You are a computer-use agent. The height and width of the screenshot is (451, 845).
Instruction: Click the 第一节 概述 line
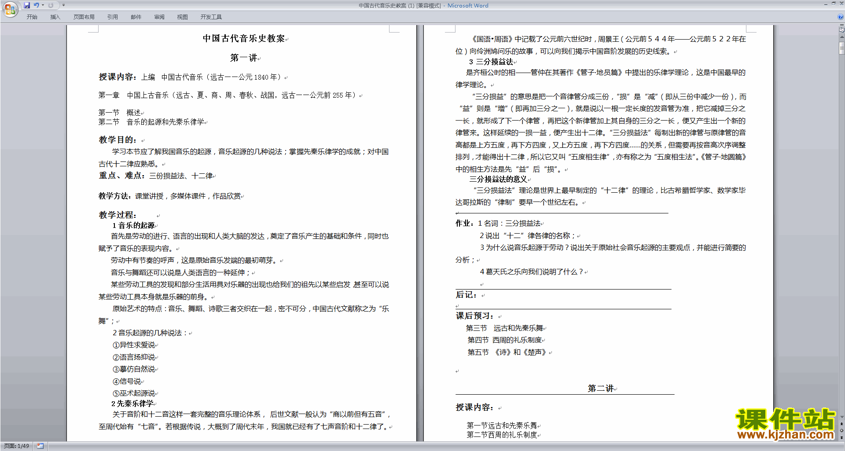tap(120, 113)
